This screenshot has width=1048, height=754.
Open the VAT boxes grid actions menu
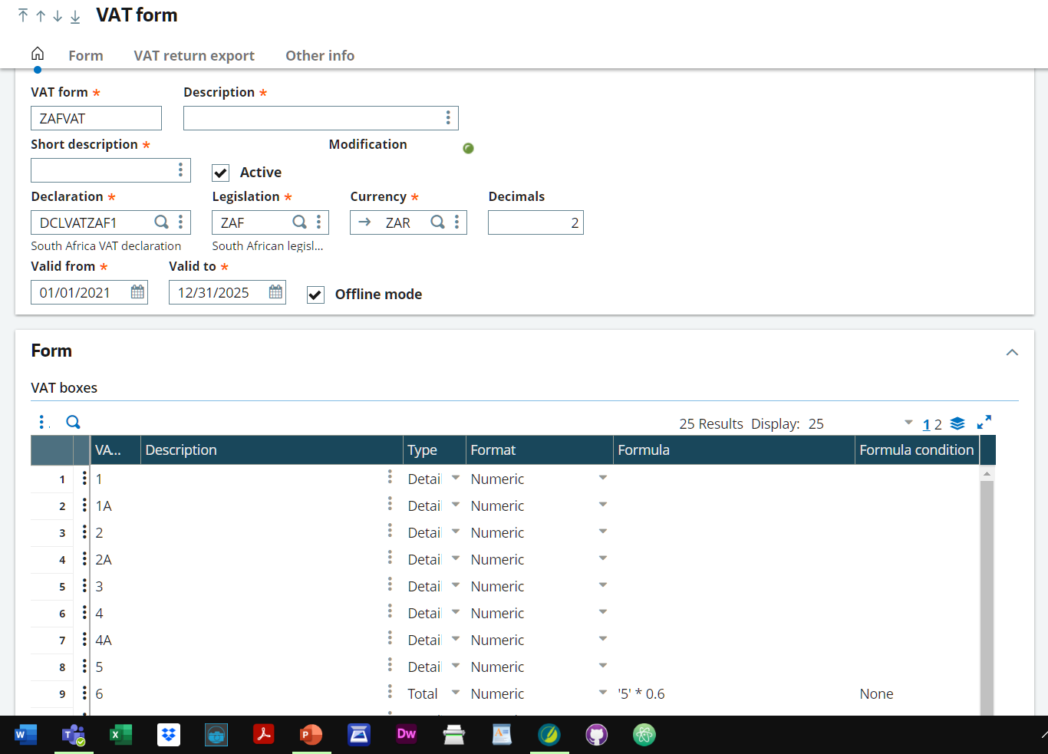point(41,423)
